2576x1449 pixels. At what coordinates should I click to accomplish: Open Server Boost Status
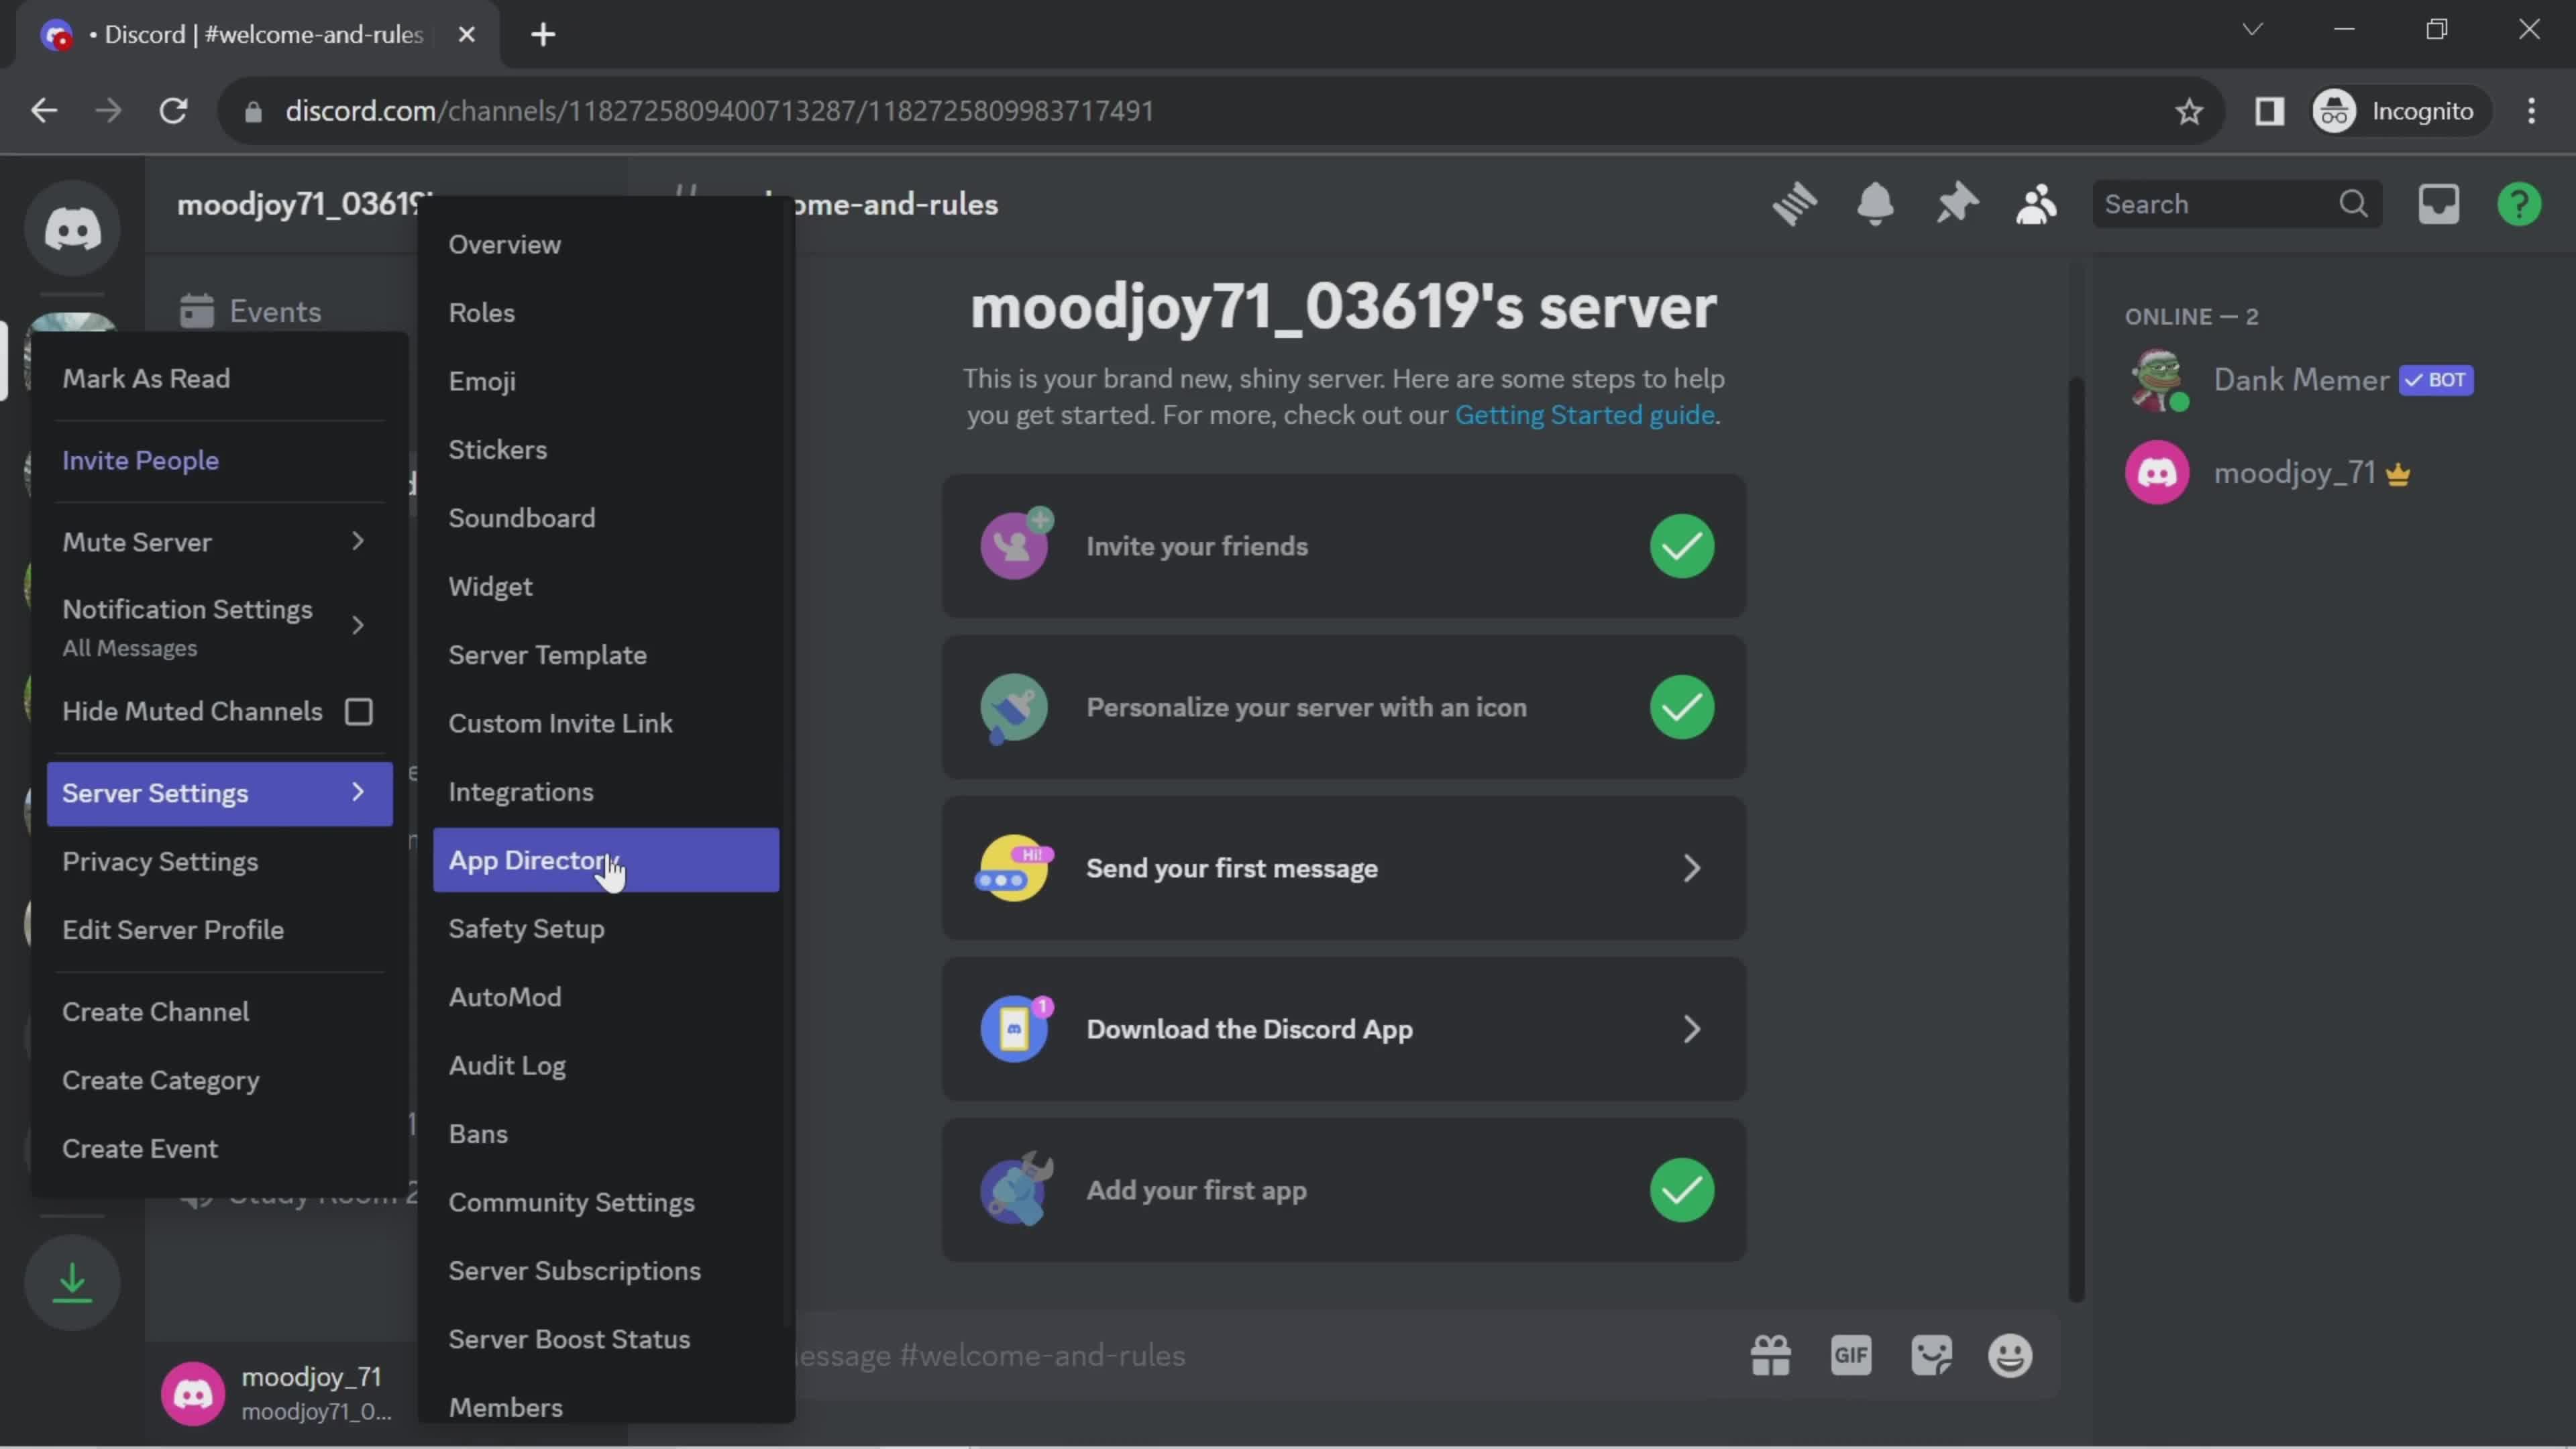tap(606, 1339)
